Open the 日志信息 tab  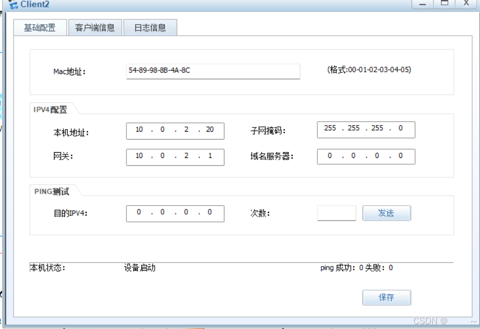pyautogui.click(x=150, y=28)
